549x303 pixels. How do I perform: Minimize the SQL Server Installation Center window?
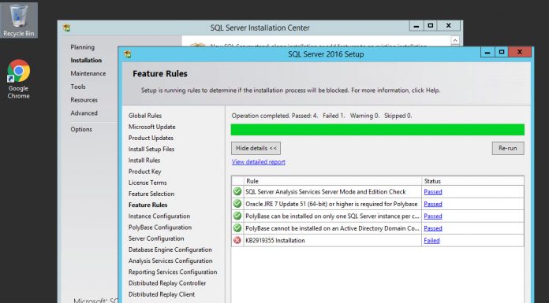coord(416,26)
